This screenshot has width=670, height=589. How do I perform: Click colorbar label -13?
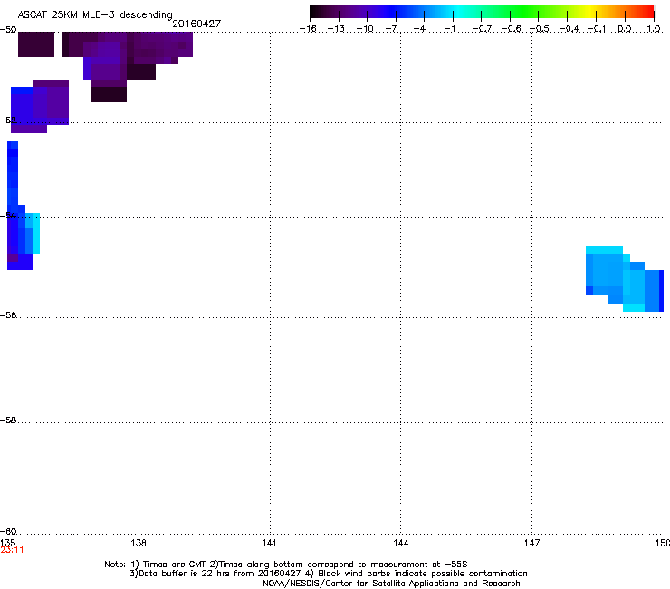[336, 29]
